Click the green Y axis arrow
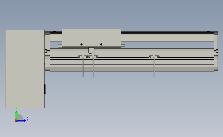Viewport: 223px width, 137px height. [x=16, y=116]
